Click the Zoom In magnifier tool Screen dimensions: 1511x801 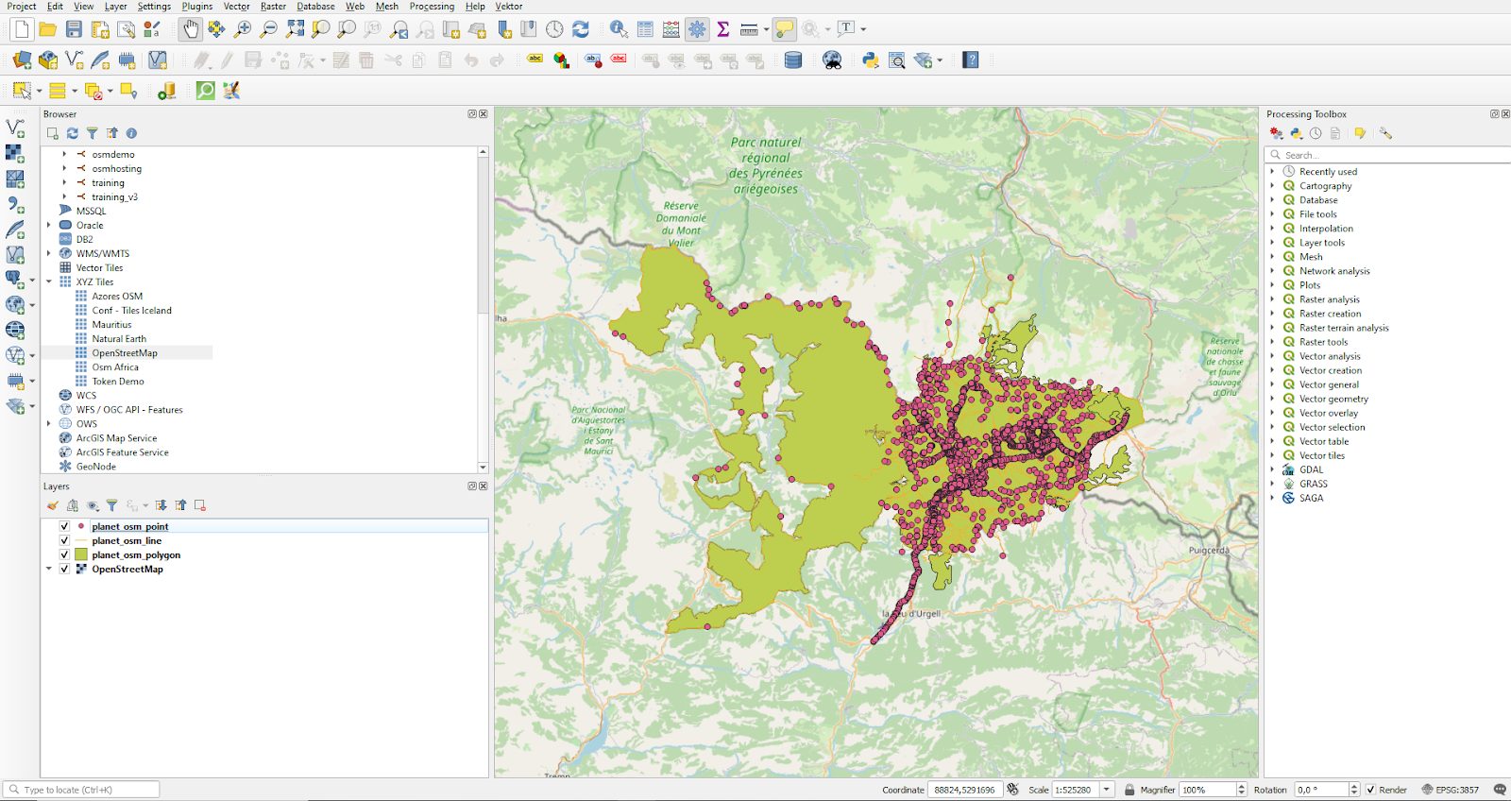pos(243,29)
